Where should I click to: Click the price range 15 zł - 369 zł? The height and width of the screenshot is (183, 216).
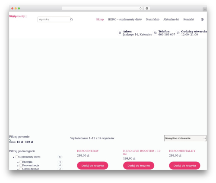click(25, 142)
